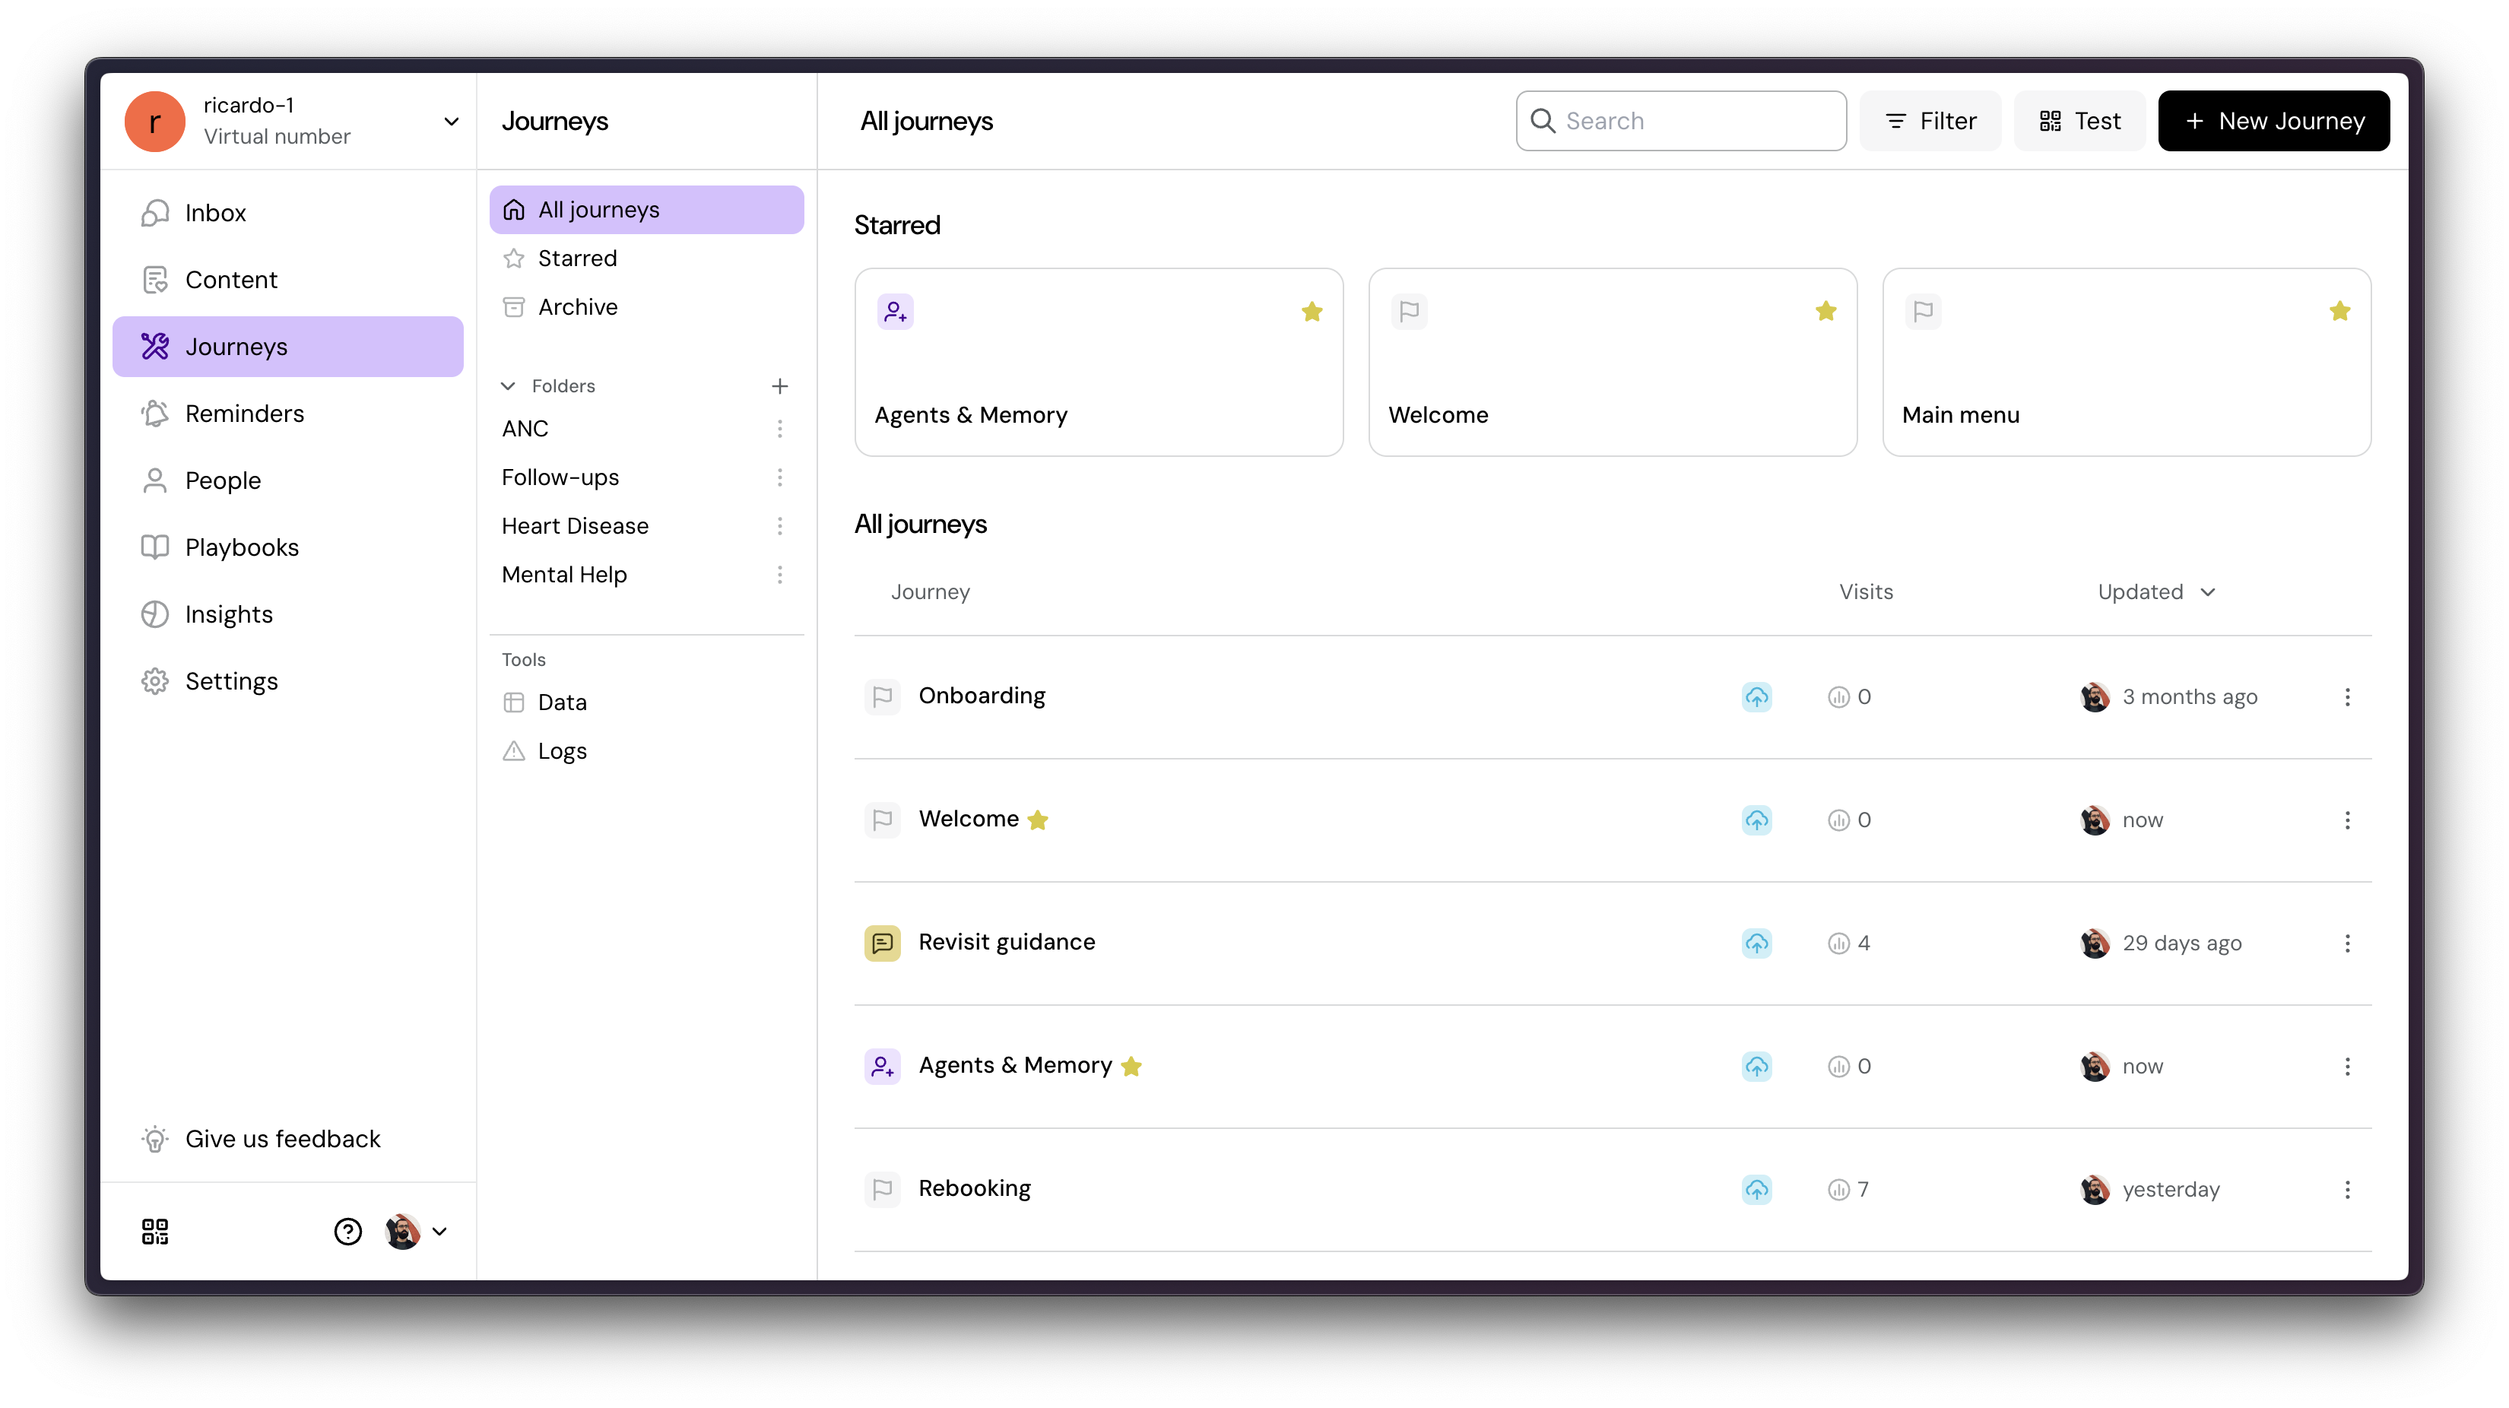Unstar the Agents & Memory card
The height and width of the screenshot is (1408, 2509).
pos(1312,312)
